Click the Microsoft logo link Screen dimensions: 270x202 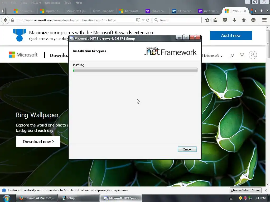click(23, 55)
